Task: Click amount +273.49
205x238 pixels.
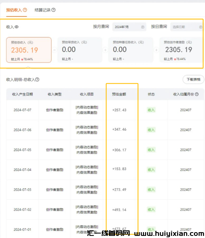Action: [x=119, y=190]
